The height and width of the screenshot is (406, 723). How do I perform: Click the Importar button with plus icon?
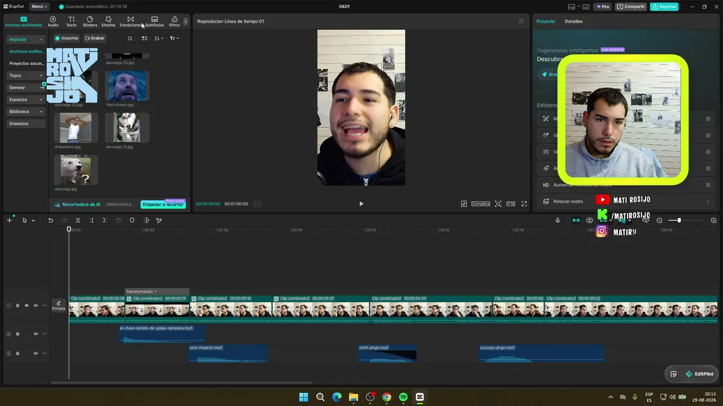point(67,38)
